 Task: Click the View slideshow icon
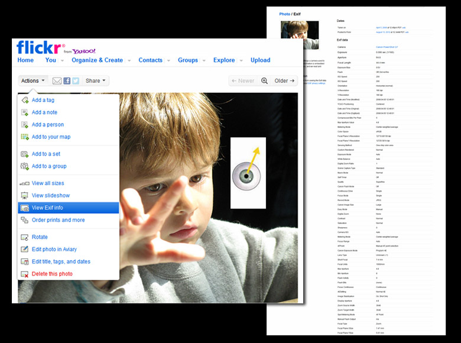[24, 196]
